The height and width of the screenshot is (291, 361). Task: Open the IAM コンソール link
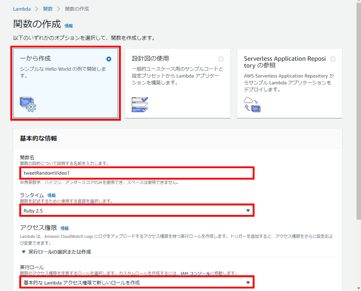[x=195, y=273]
